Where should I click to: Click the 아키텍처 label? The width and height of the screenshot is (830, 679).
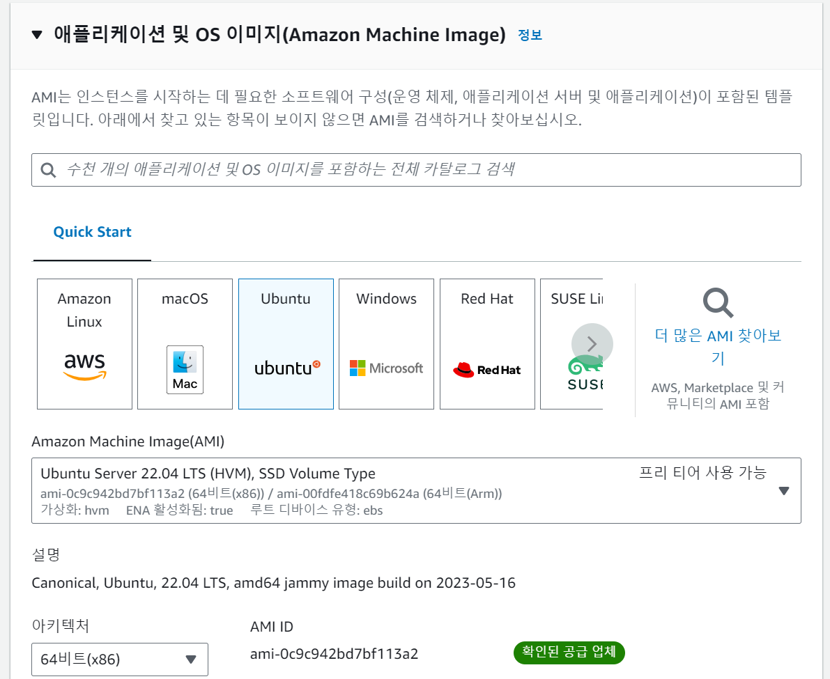(x=61, y=625)
